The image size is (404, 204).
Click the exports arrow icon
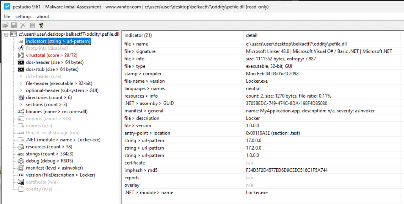pos(21,126)
